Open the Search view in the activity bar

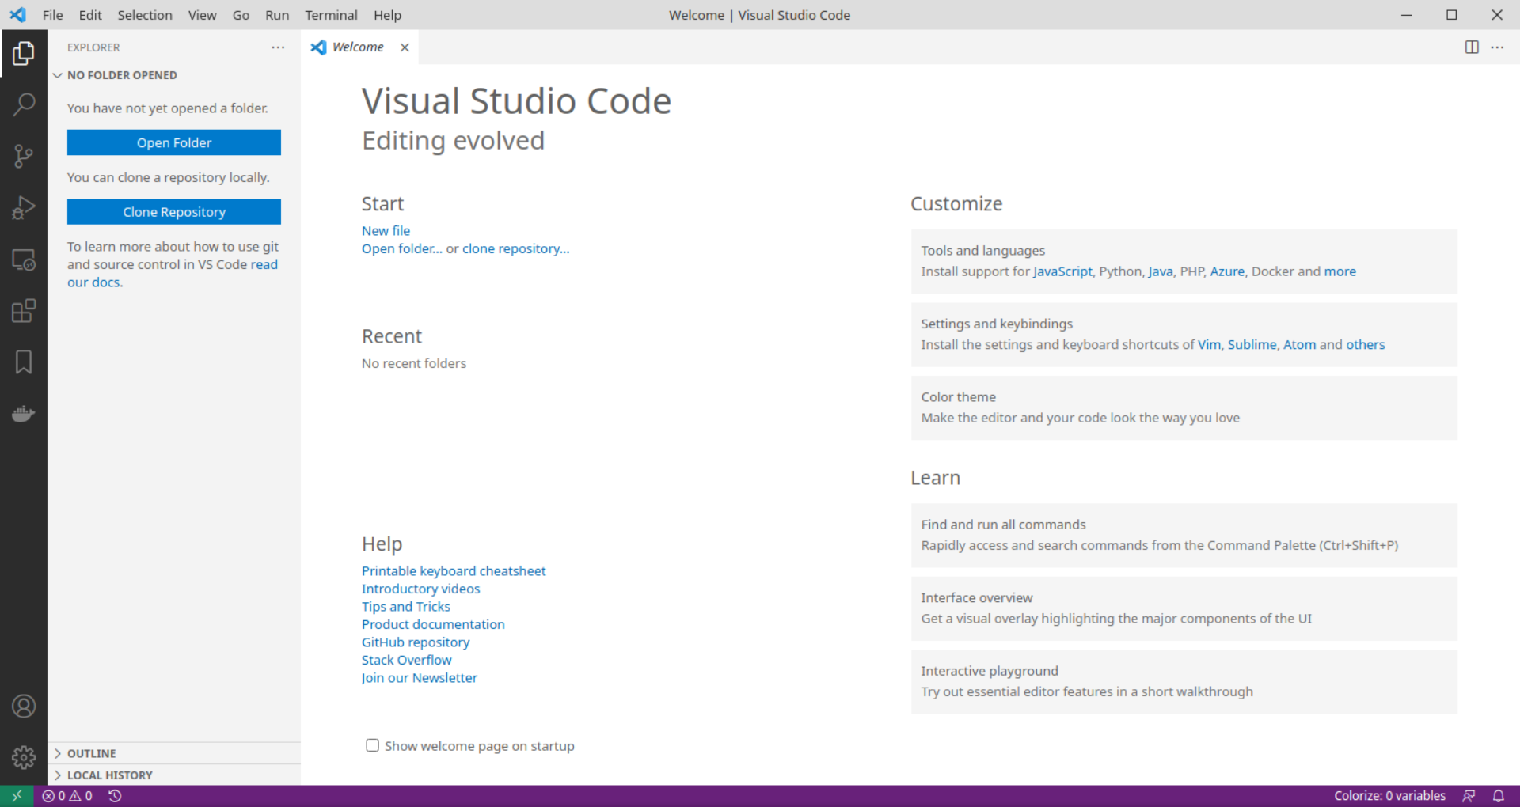coord(24,104)
